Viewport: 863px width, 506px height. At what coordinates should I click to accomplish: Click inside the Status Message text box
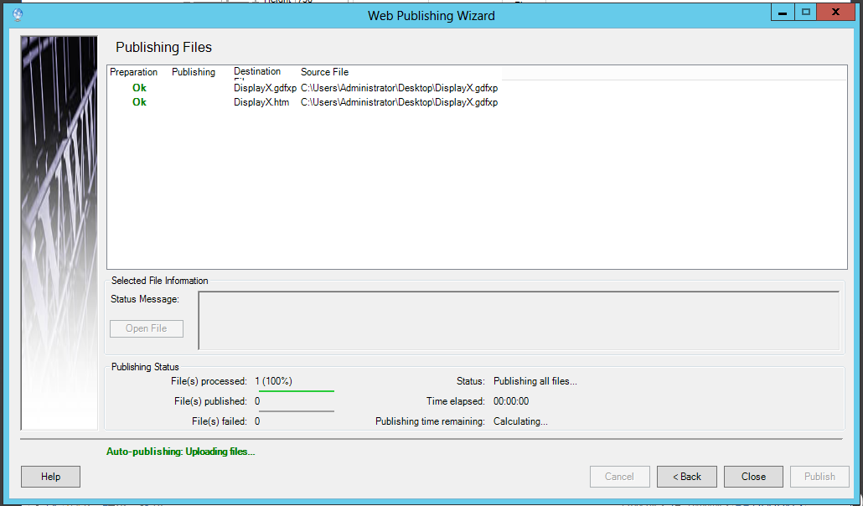point(518,320)
